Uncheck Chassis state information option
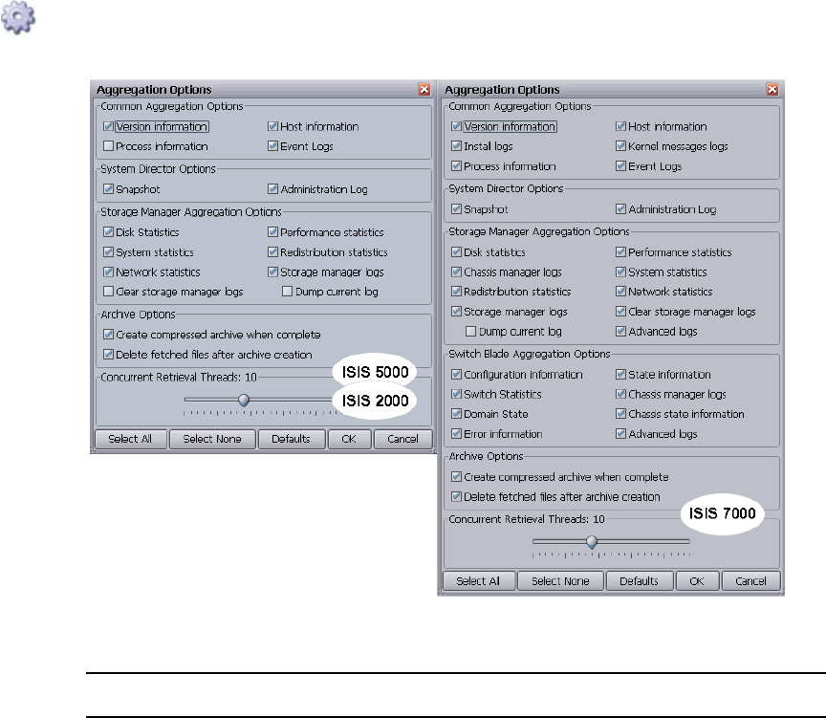This screenshot has height=718, width=826. (x=621, y=414)
